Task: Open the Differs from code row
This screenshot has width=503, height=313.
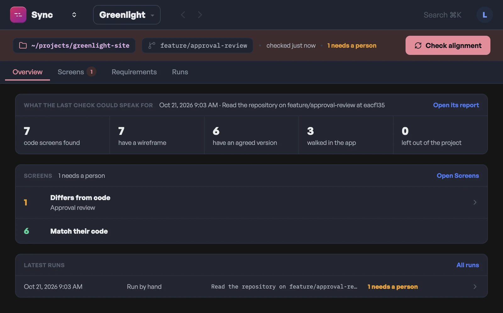Action: pos(251,202)
